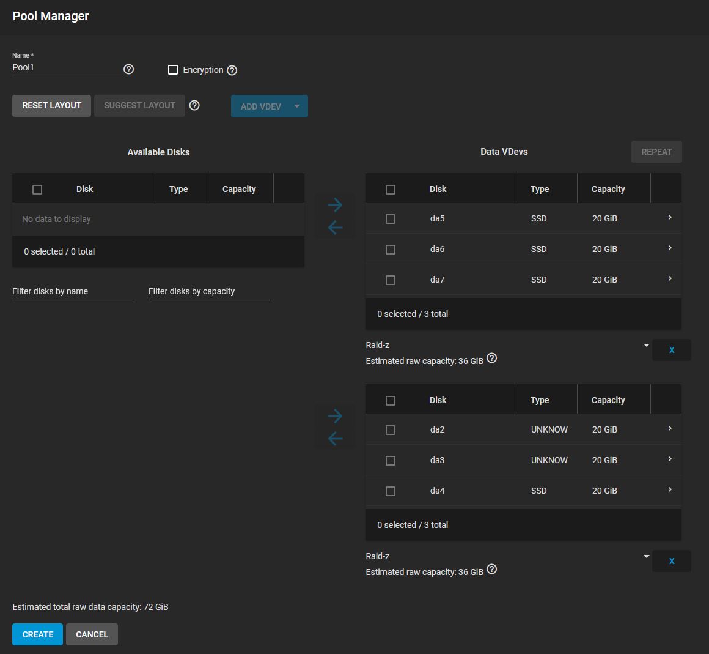Image resolution: width=709 pixels, height=654 pixels.
Task: Click the Create button
Action: click(37, 634)
